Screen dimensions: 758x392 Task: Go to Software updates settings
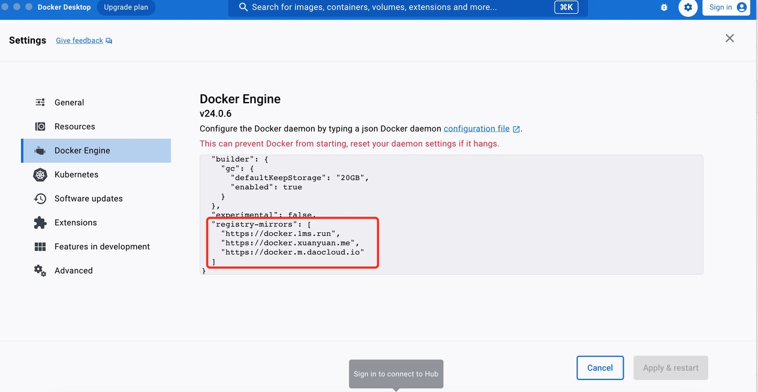coord(96,198)
